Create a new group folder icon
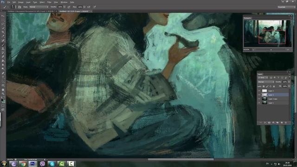 click(278, 122)
